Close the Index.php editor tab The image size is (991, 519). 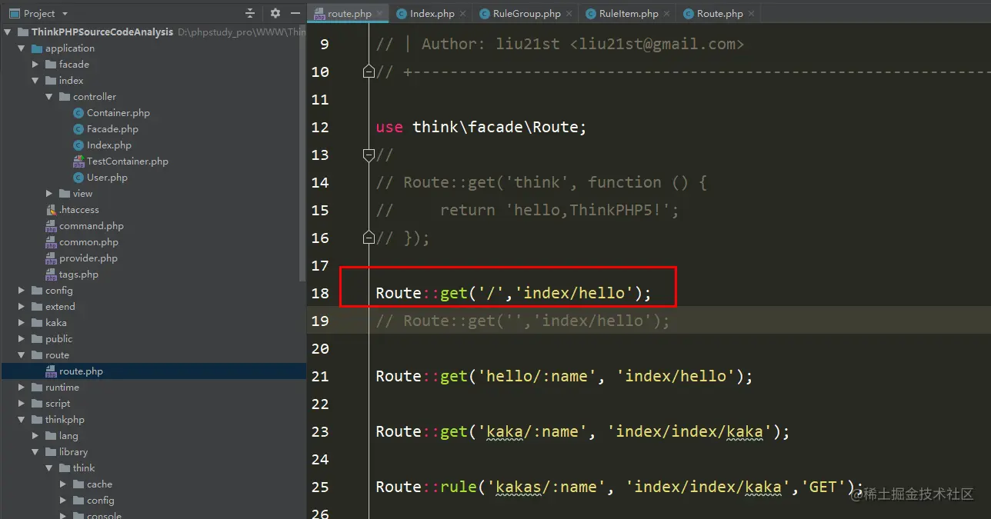462,14
